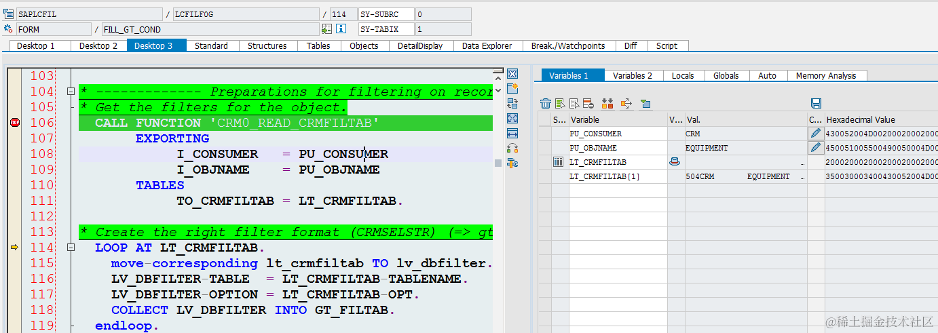Screen dimensions: 938x333
Task: Click the table icon beside LT_CRMFILTAB
Action: (559, 162)
